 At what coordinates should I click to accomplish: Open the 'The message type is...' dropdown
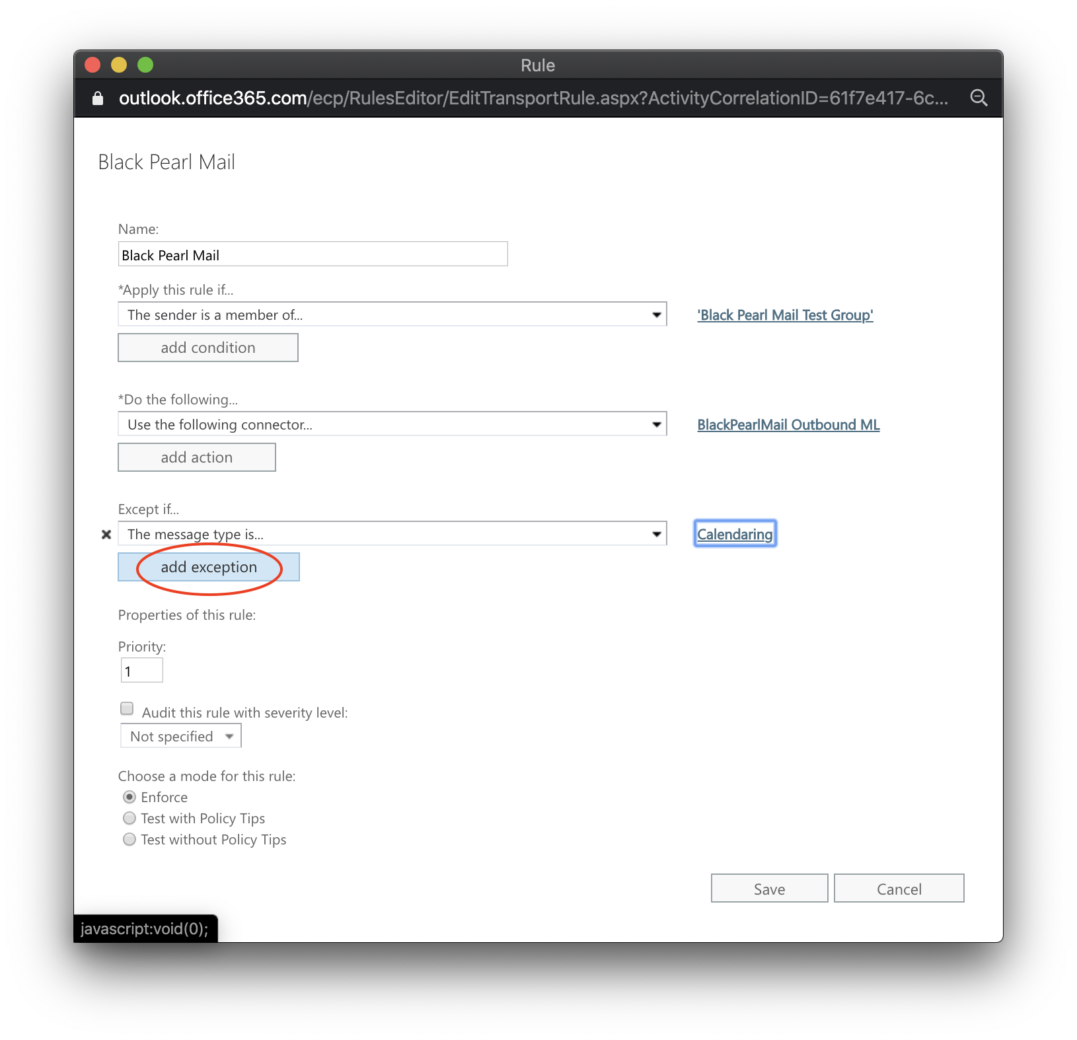392,534
